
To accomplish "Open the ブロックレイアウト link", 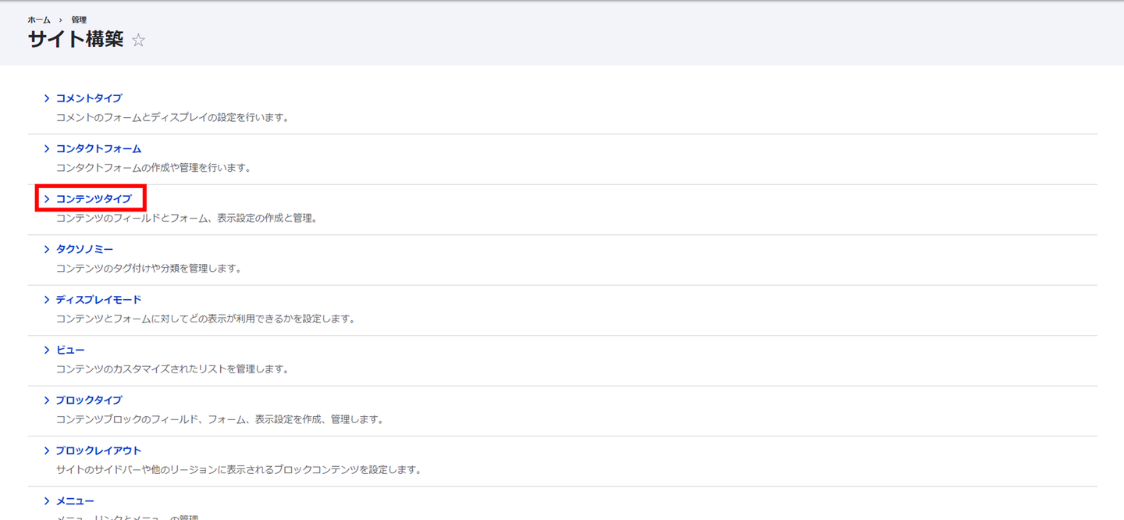I will click(x=98, y=451).
